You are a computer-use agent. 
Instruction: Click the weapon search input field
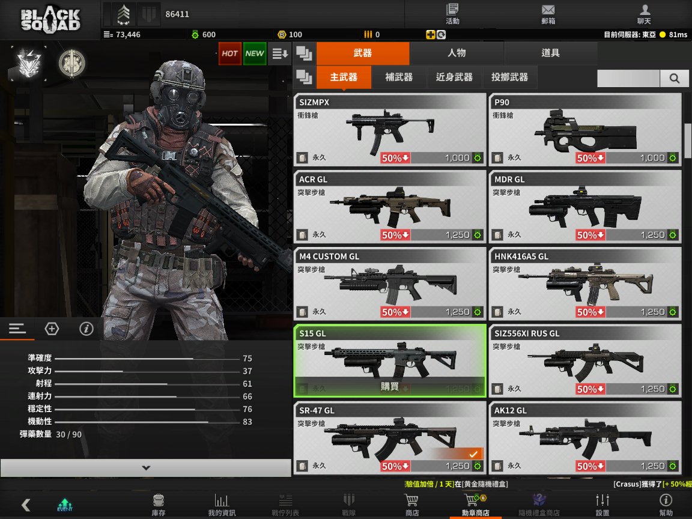(628, 78)
